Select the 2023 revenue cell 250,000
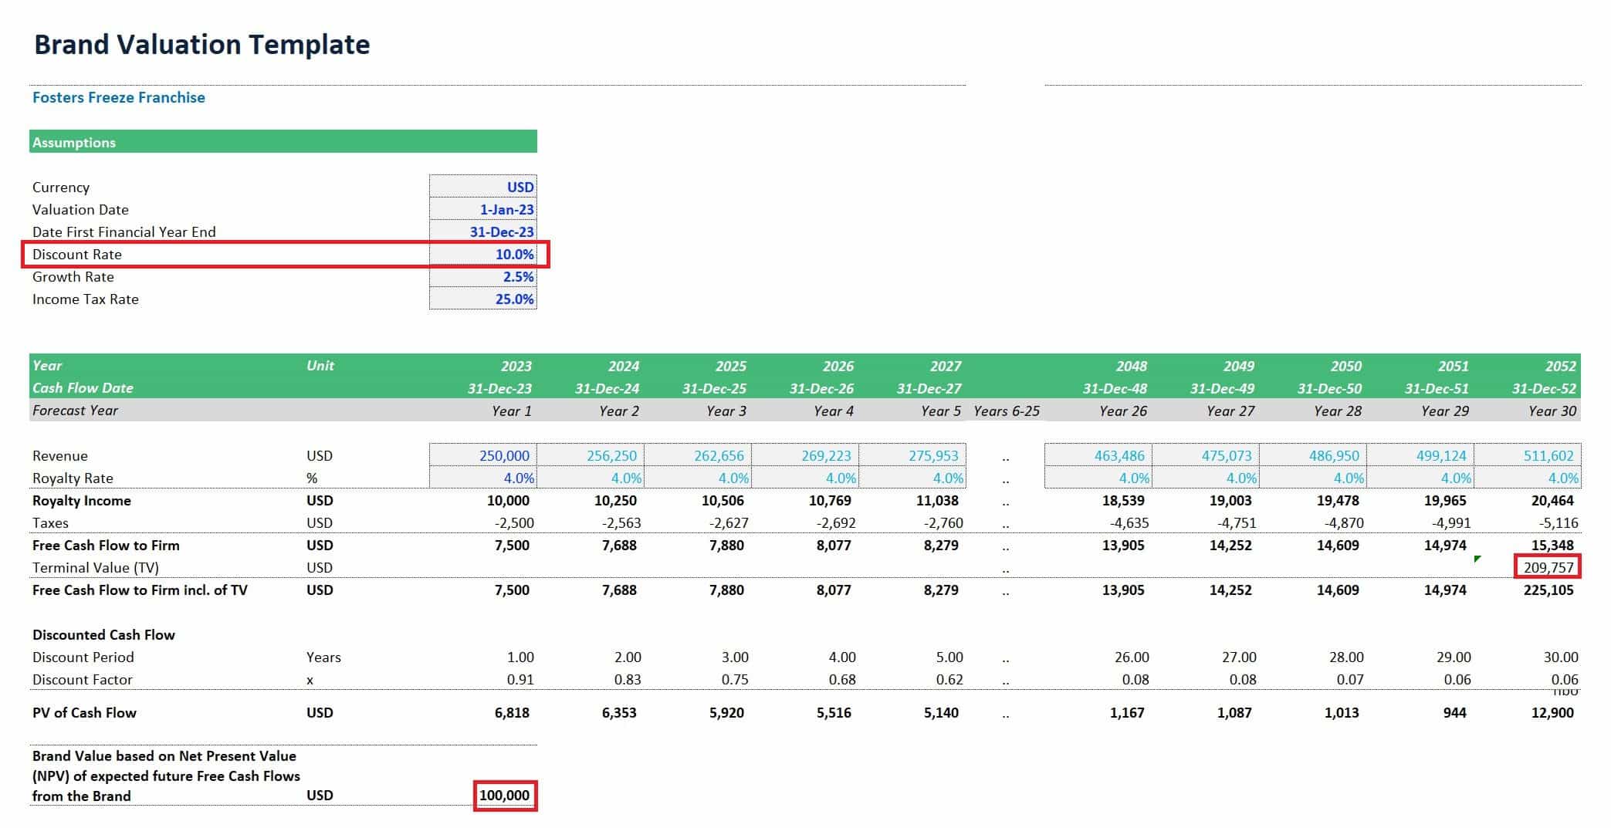Screen dimensions: 1611x828 [x=483, y=455]
